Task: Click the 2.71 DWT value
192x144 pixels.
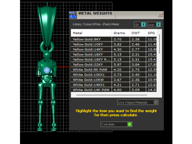Action: pyautogui.click(x=136, y=85)
